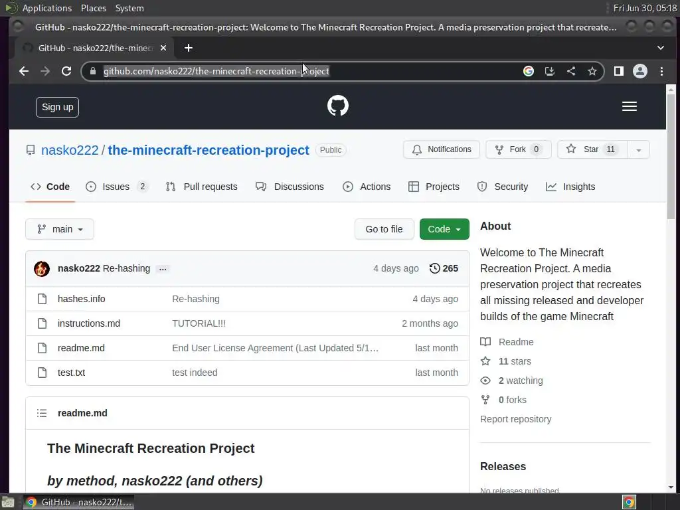Open the-minecraft-recreation-project repo link
This screenshot has width=680, height=510.
tap(208, 150)
